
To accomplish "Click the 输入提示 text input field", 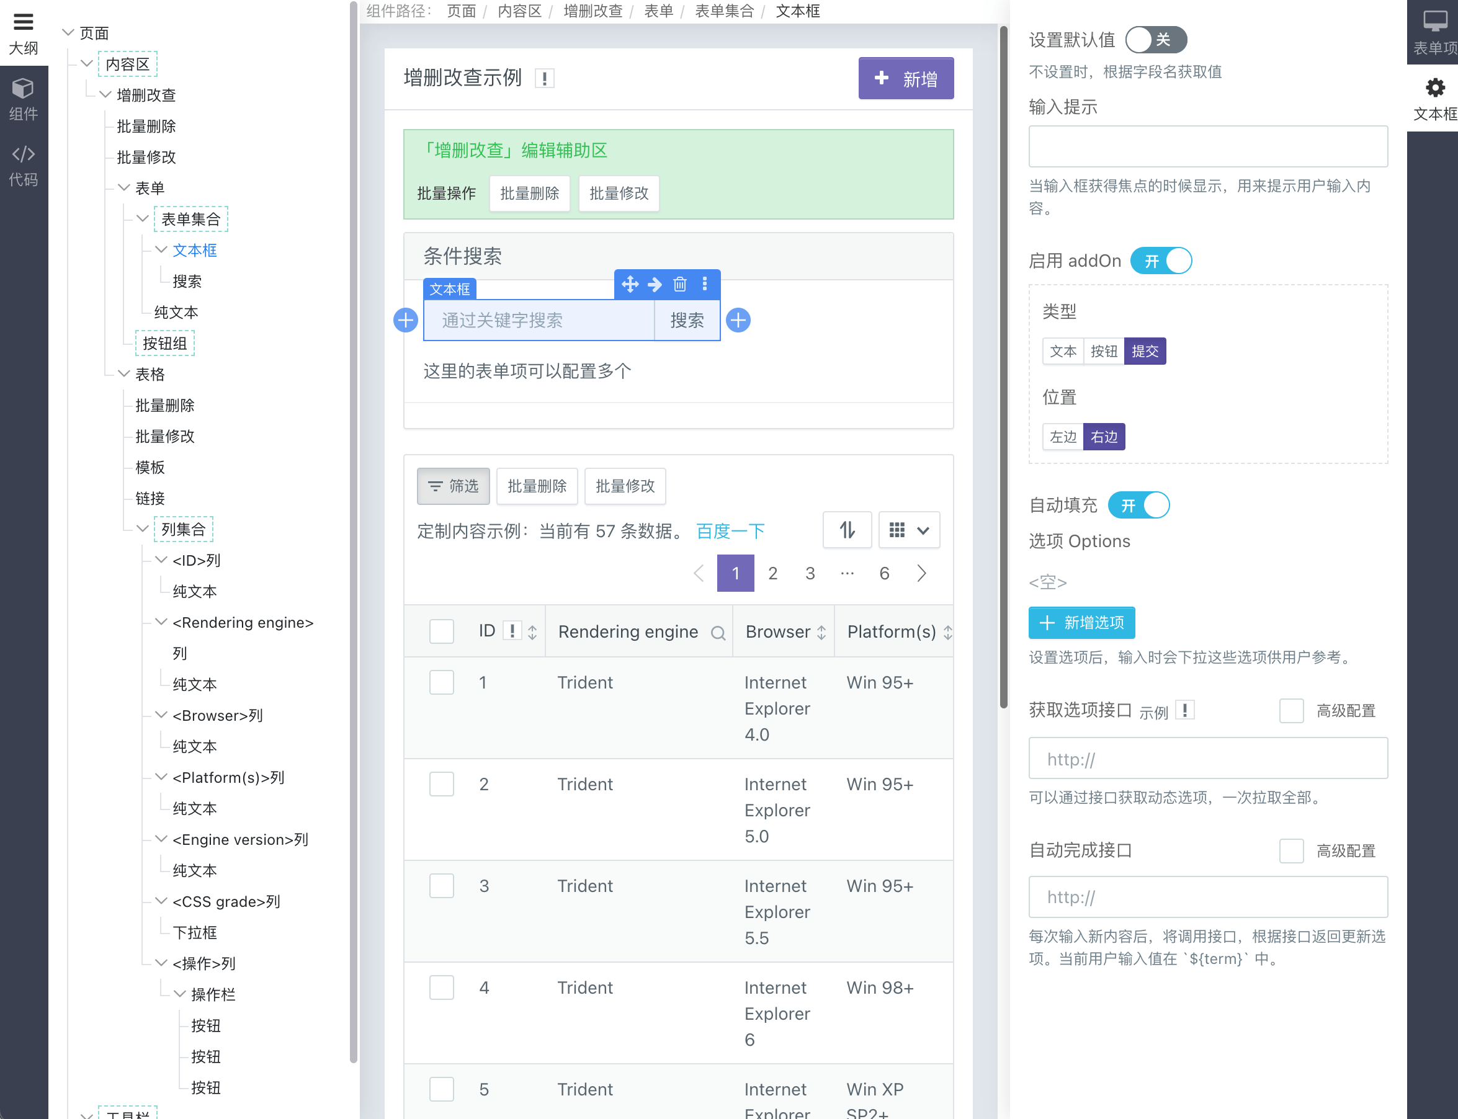I will coord(1207,146).
